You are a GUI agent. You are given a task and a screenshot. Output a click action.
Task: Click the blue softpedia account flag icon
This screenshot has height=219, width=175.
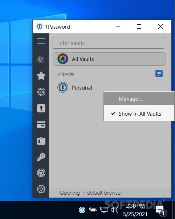coord(159,74)
